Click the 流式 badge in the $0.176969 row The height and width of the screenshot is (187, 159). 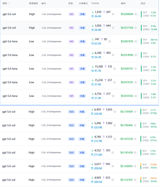coord(71,111)
